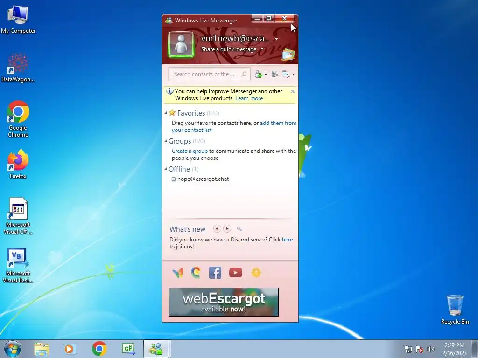Follow the Discord 'here' link
This screenshot has height=358, width=478.
(x=287, y=240)
